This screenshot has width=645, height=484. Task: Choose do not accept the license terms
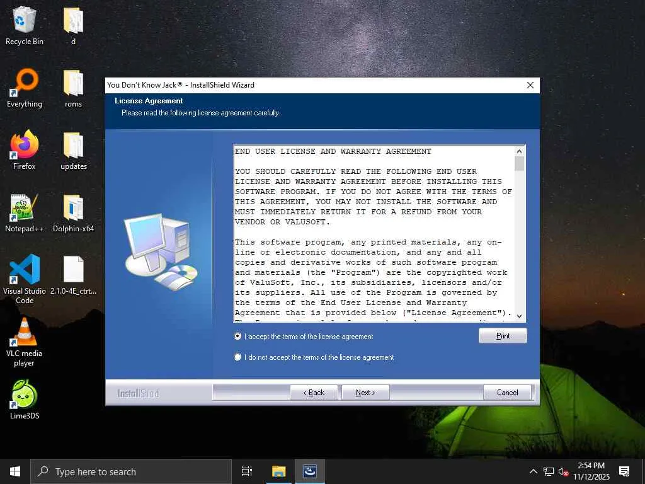pyautogui.click(x=315, y=357)
